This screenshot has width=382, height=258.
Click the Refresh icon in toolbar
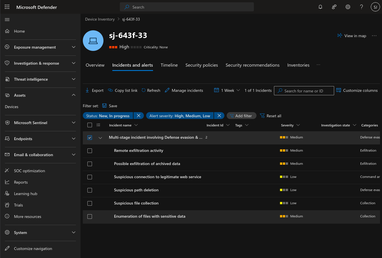(144, 90)
